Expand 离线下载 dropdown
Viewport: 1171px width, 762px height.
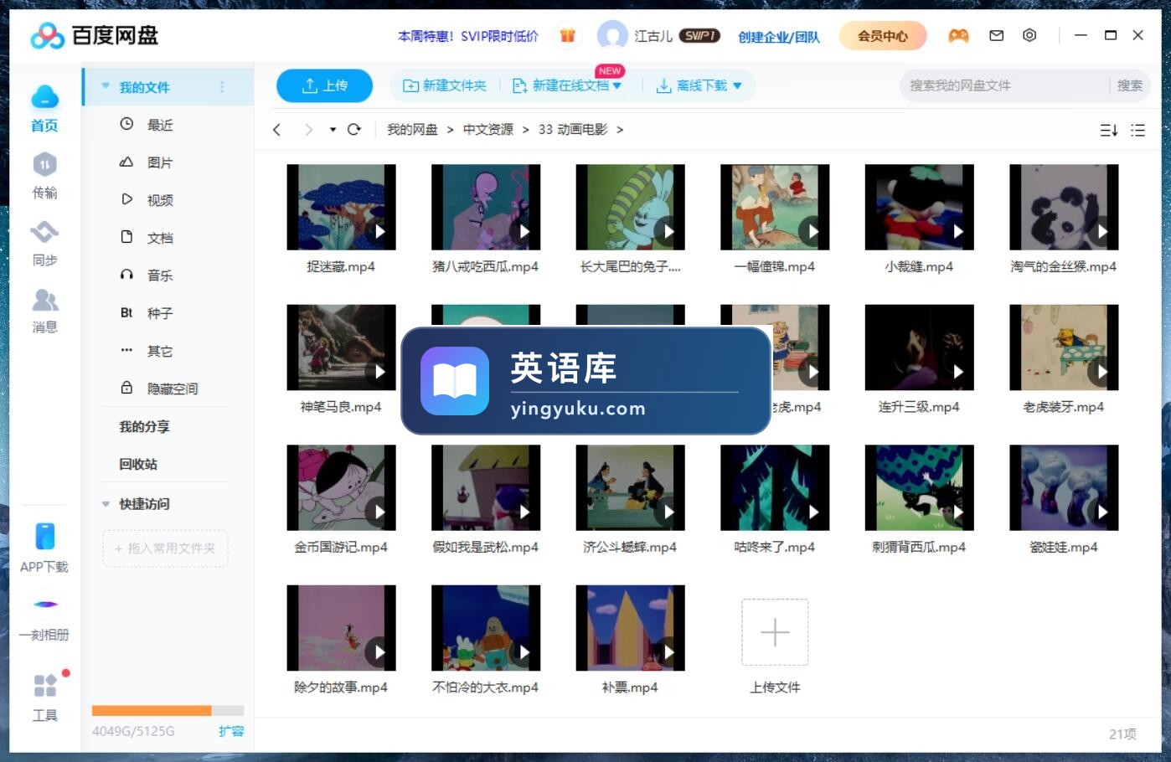click(x=737, y=85)
